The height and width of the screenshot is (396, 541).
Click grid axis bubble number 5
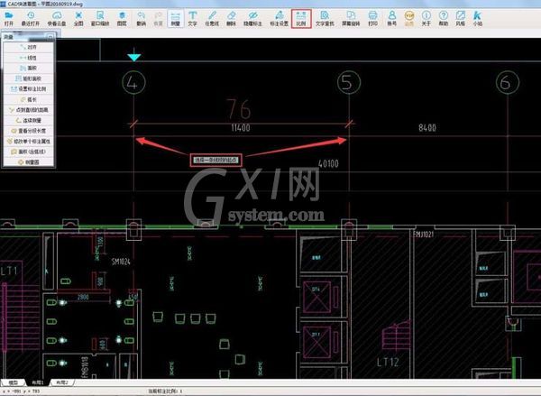[349, 82]
